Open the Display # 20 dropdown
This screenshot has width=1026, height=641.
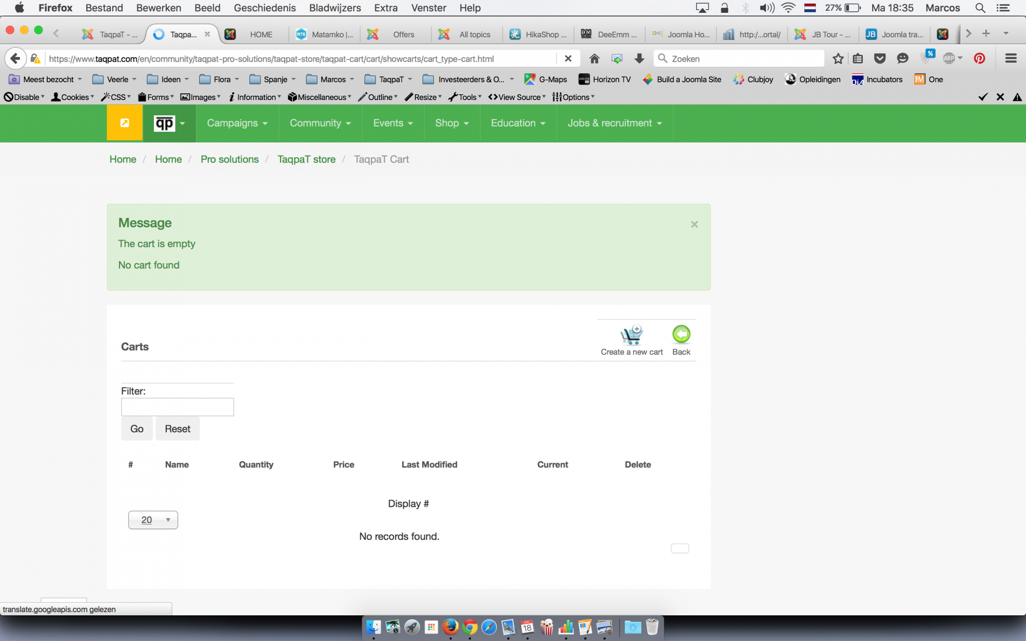[x=153, y=520]
